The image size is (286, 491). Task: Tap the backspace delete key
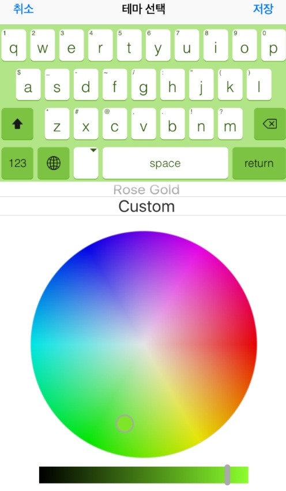pos(270,124)
